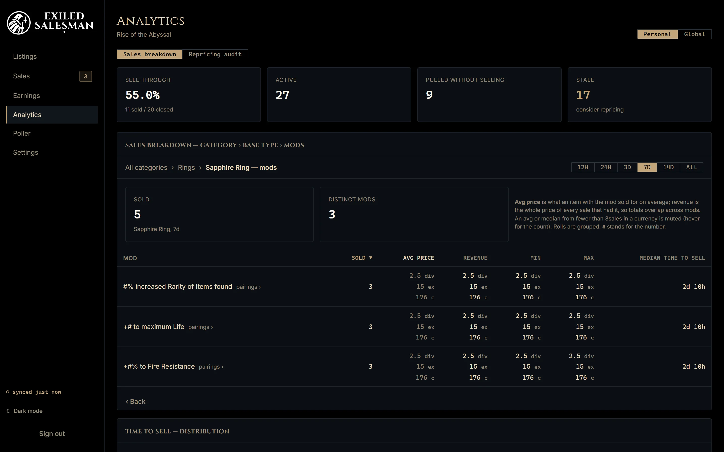Screen dimensions: 724x452
Task: Sort by AVG PRICE column
Action: tap(419, 258)
